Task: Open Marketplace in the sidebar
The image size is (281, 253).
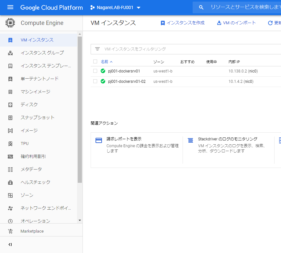Action: click(41, 231)
